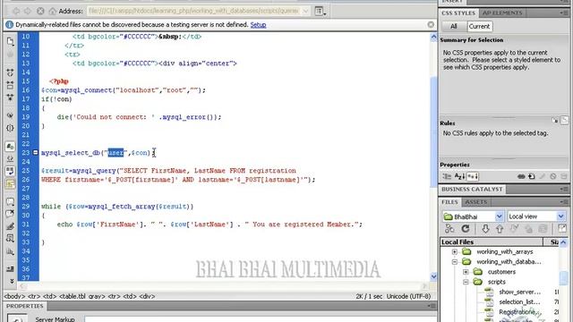The height and width of the screenshot is (322, 573).
Task: Click Expand All icon in coding toolbar
Action: (x=10, y=97)
